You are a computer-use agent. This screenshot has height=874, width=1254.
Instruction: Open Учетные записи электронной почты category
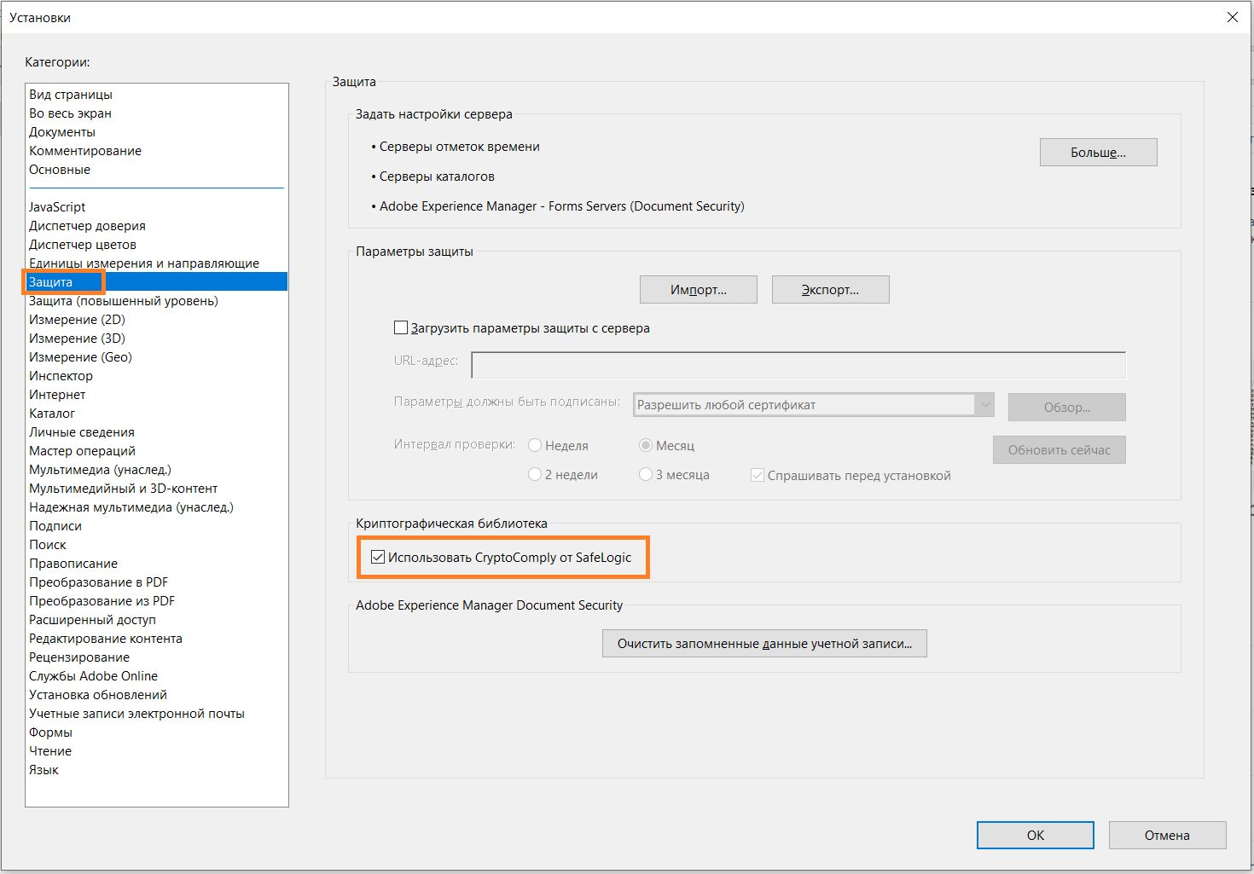(x=157, y=714)
